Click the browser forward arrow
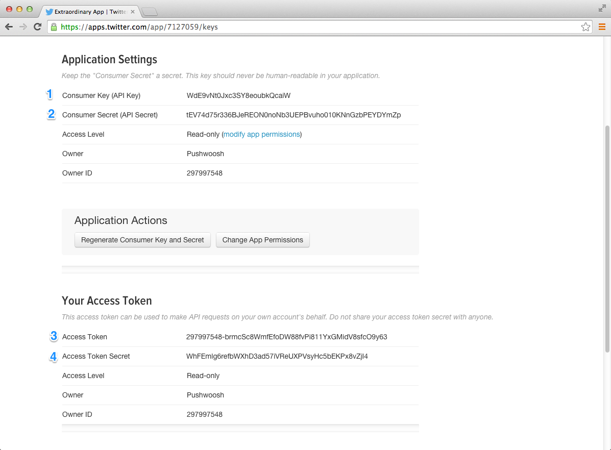This screenshot has width=611, height=450. tap(23, 27)
